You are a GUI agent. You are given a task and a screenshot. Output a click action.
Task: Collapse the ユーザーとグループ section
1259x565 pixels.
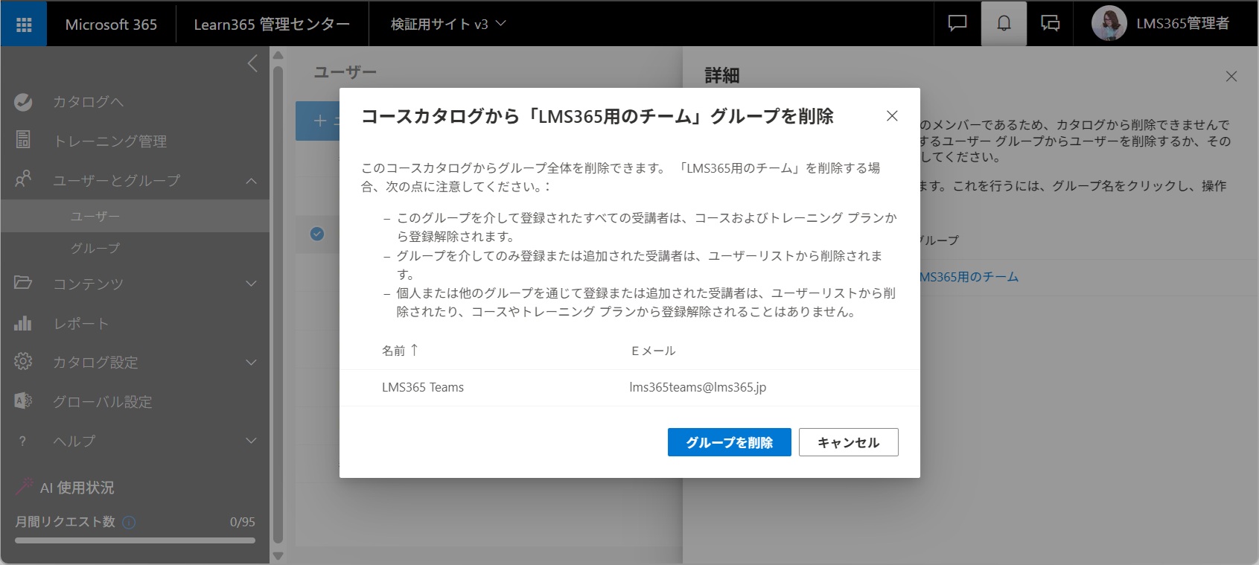click(x=252, y=180)
